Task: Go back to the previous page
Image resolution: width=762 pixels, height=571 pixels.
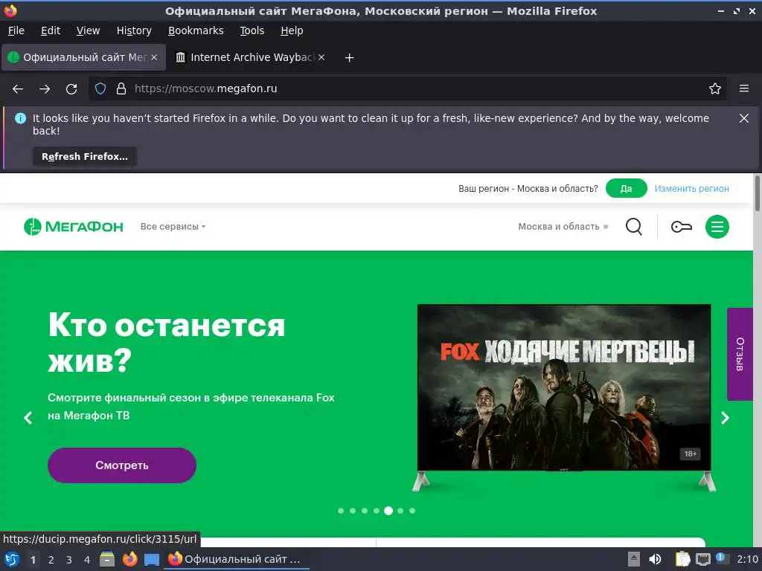Action: pyautogui.click(x=18, y=89)
